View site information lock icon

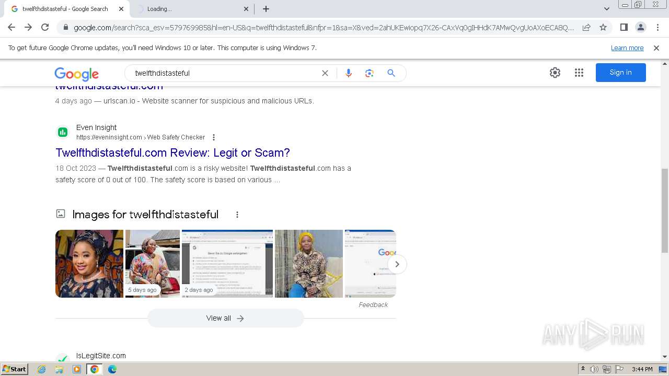[x=65, y=27]
